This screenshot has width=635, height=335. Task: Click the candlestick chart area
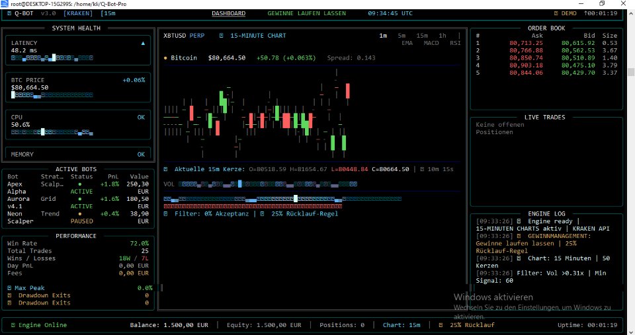(257, 114)
